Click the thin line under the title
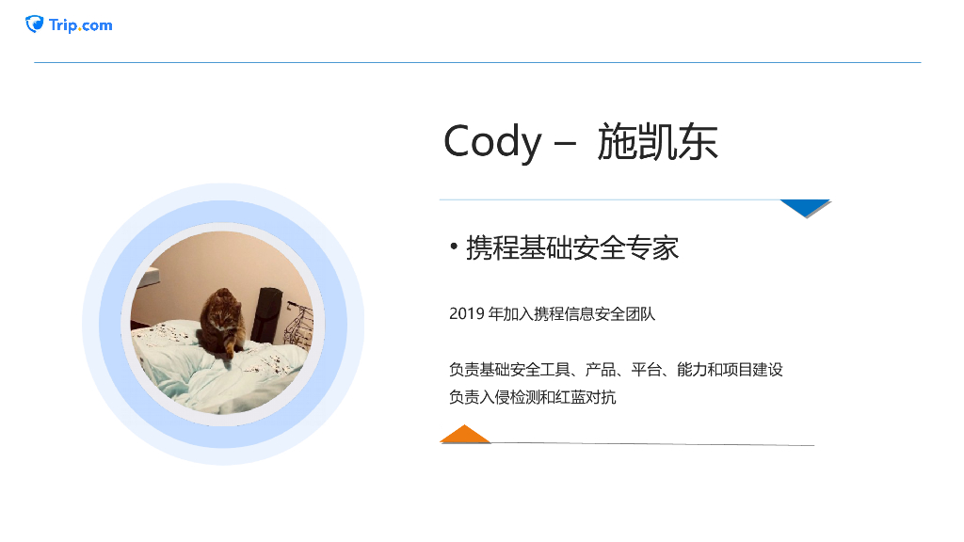 point(610,199)
